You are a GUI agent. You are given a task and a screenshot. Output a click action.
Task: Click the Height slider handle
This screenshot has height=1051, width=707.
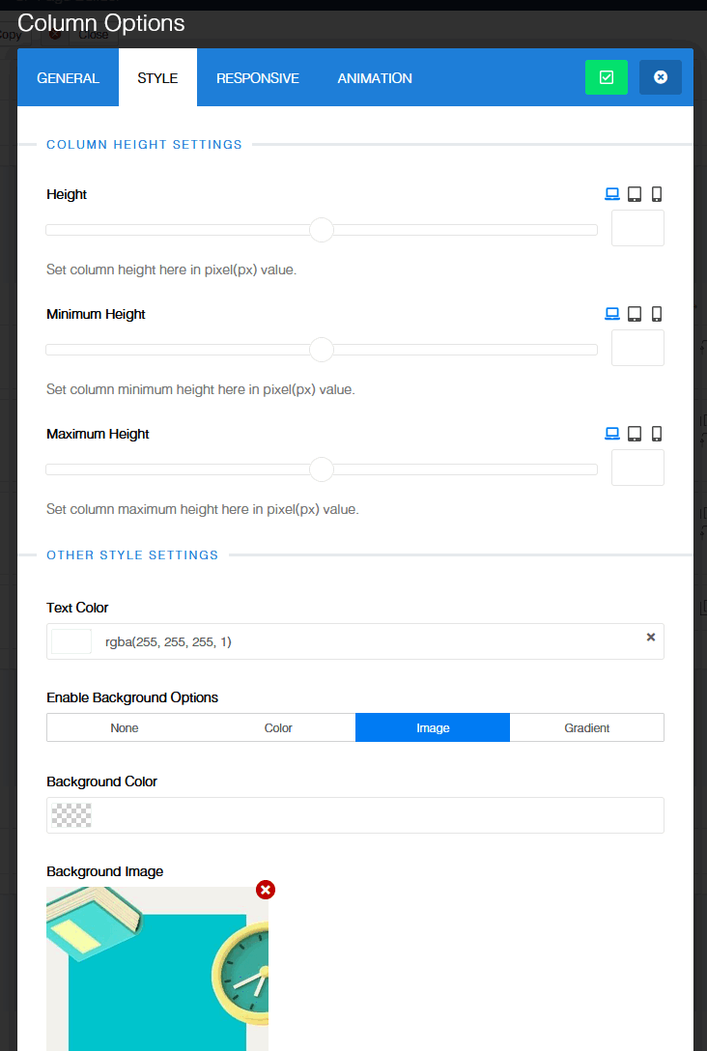click(322, 230)
